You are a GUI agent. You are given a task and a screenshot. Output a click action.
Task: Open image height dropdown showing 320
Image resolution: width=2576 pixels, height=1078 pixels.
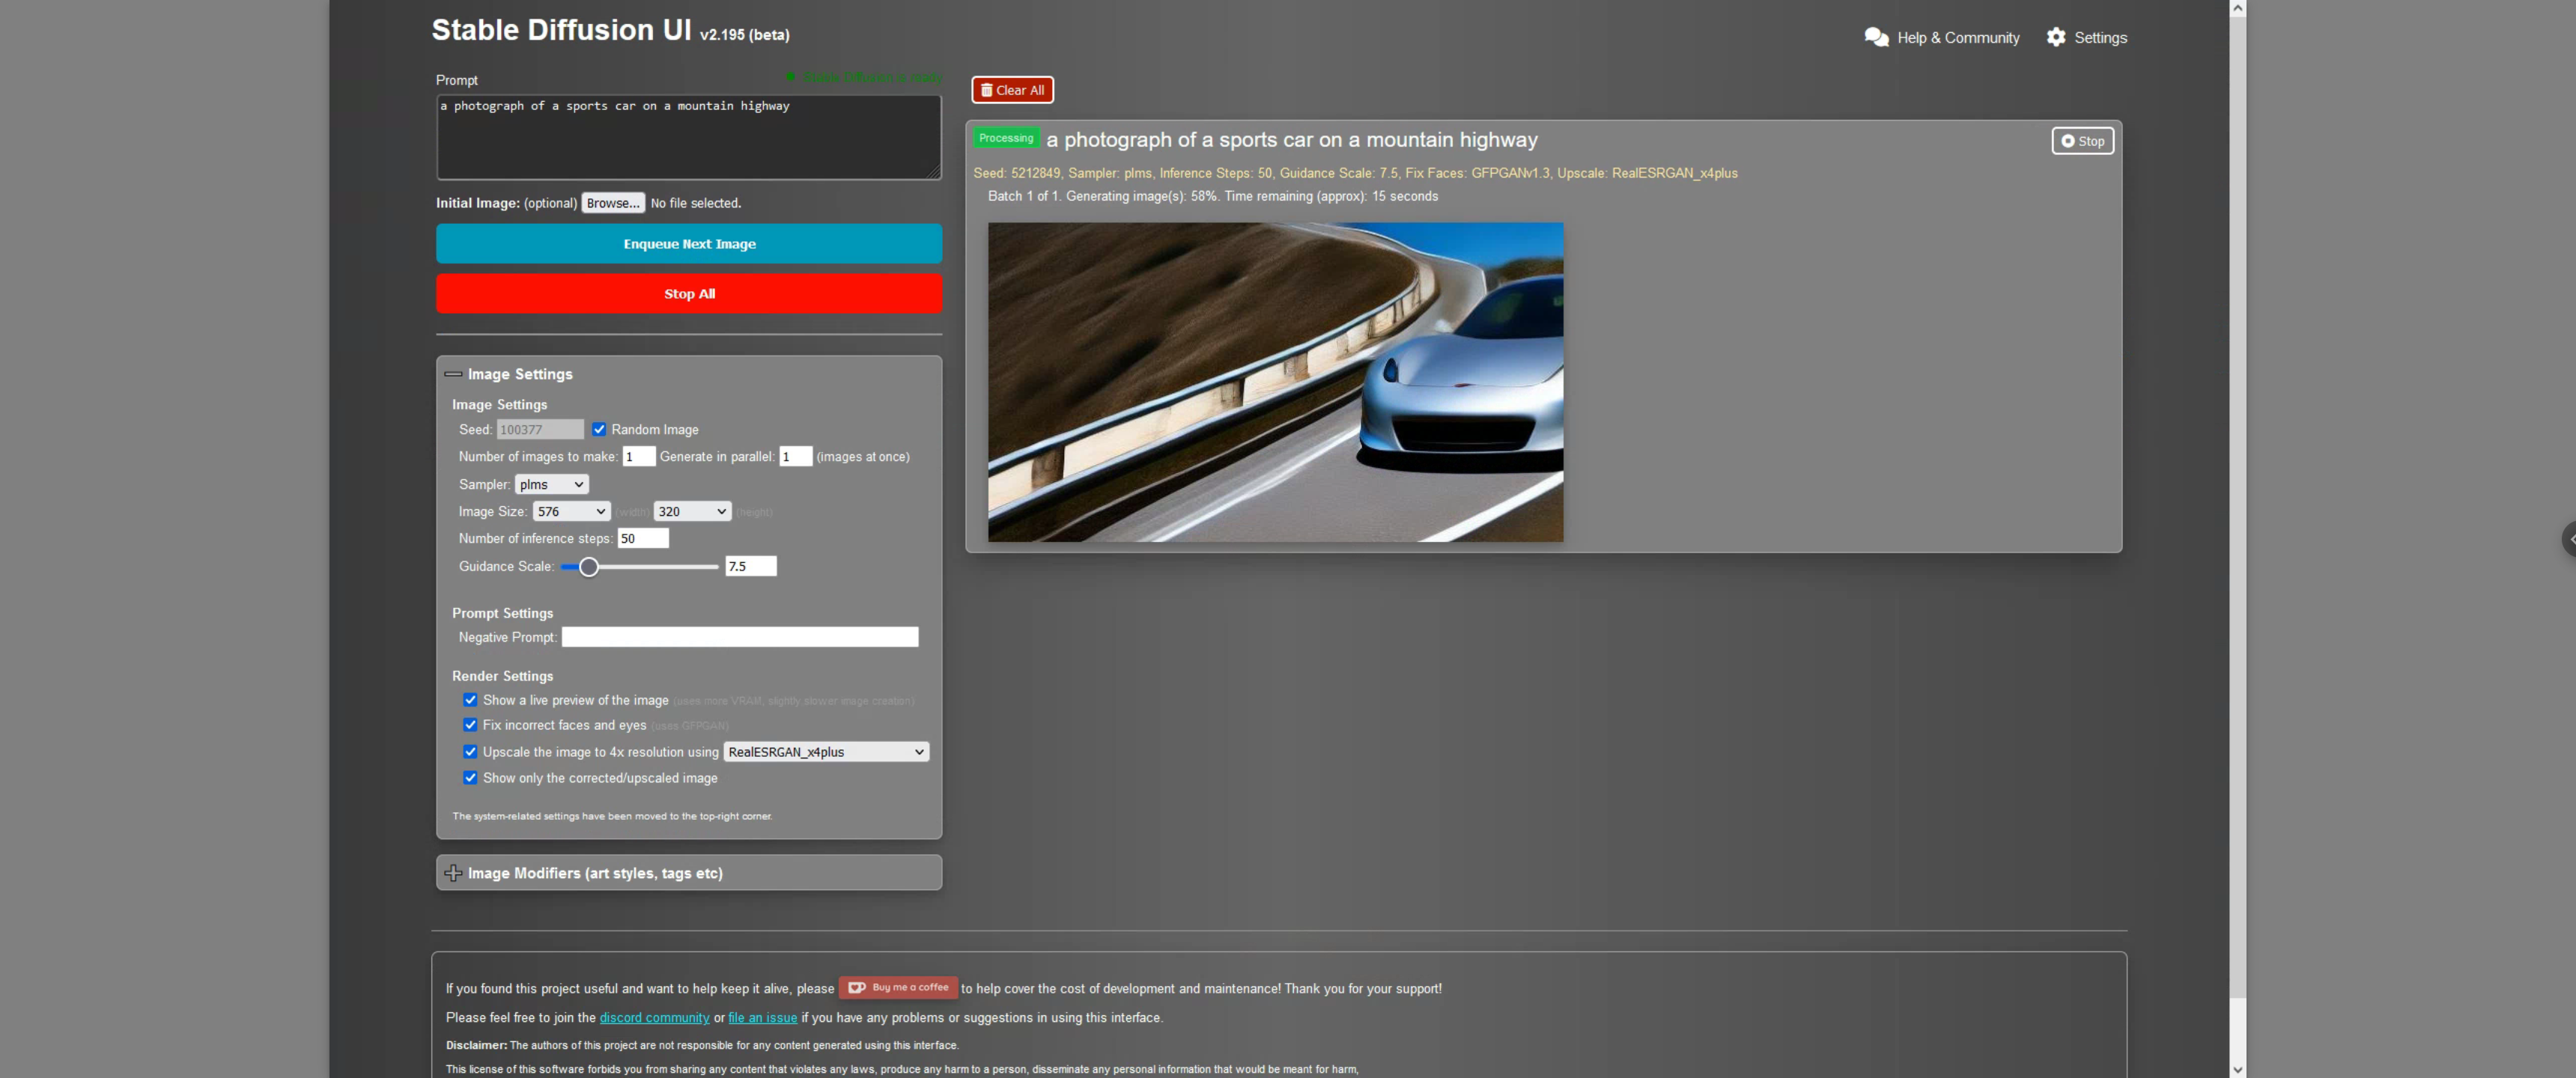pyautogui.click(x=692, y=511)
